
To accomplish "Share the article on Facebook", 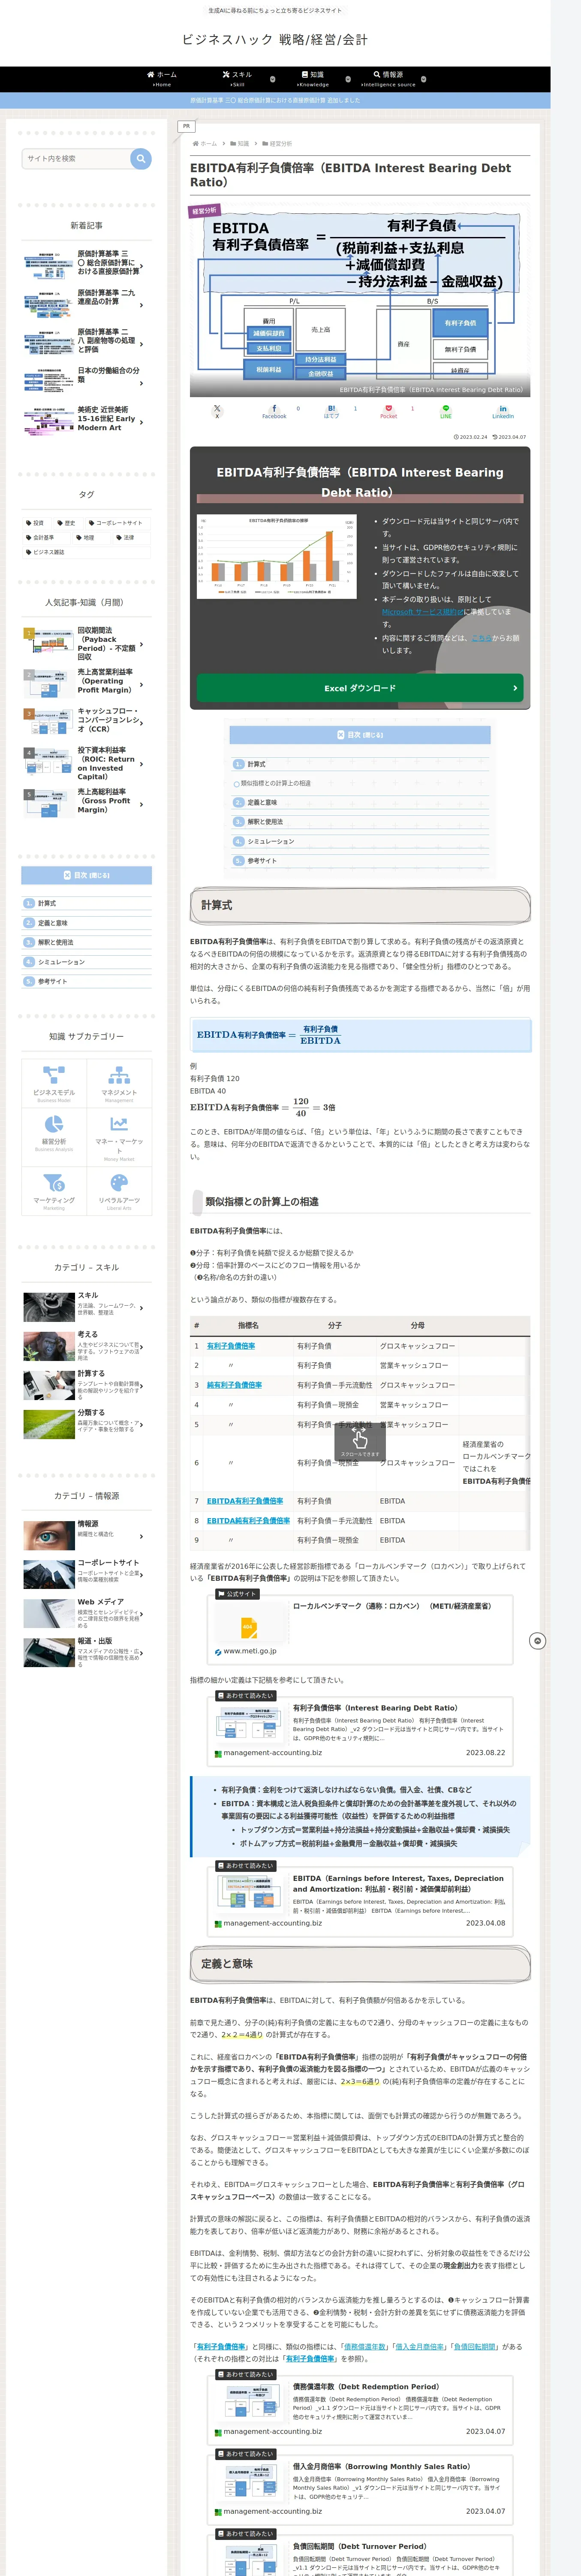I will click(274, 411).
